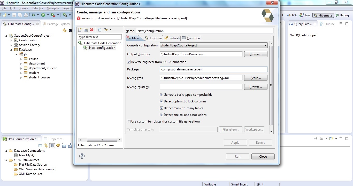Click Collapse All icon in dialog toolbar
This screenshot has height=186, width=353.
pos(99,30)
